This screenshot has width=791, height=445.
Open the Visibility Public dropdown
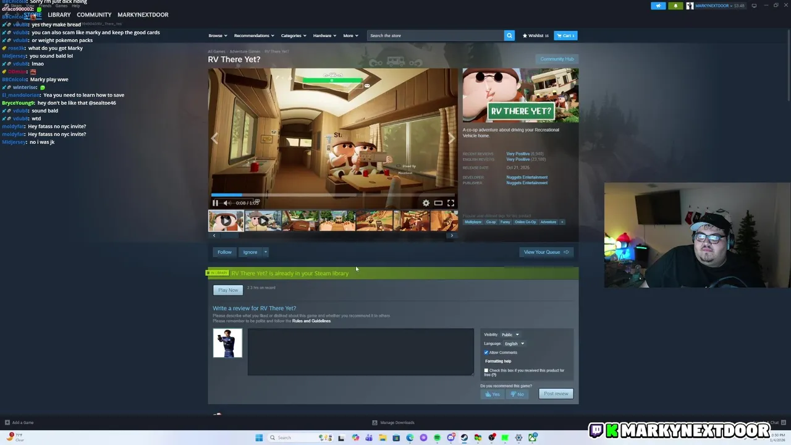[x=510, y=334]
